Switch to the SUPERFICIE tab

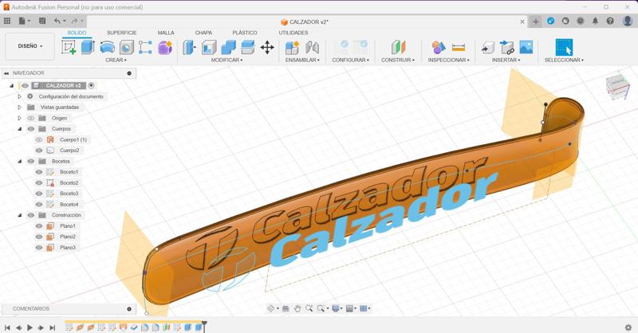[x=122, y=33]
